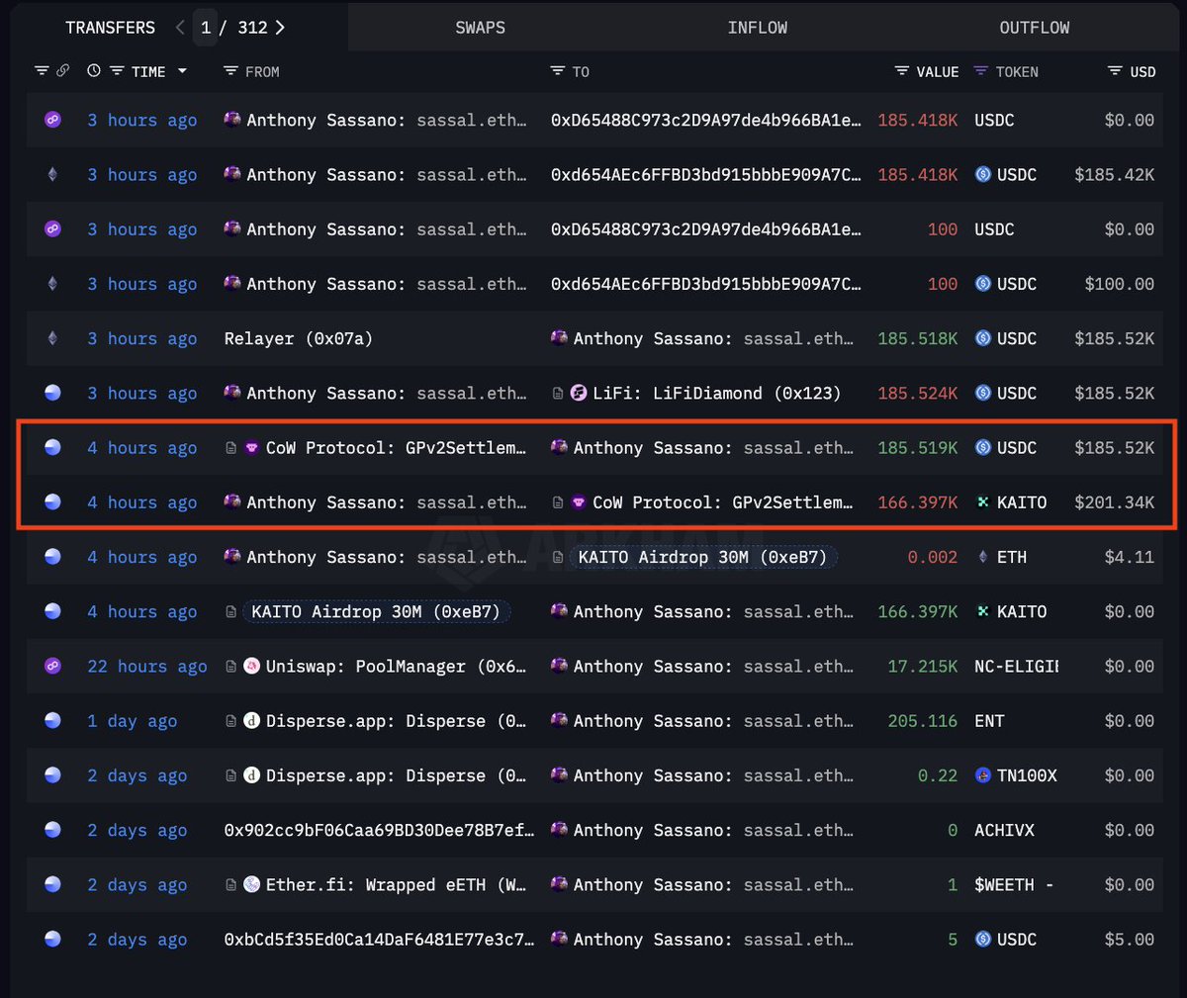Viewport: 1187px width, 998px height.
Task: Toggle TIME sort caret arrow
Action: click(x=182, y=71)
